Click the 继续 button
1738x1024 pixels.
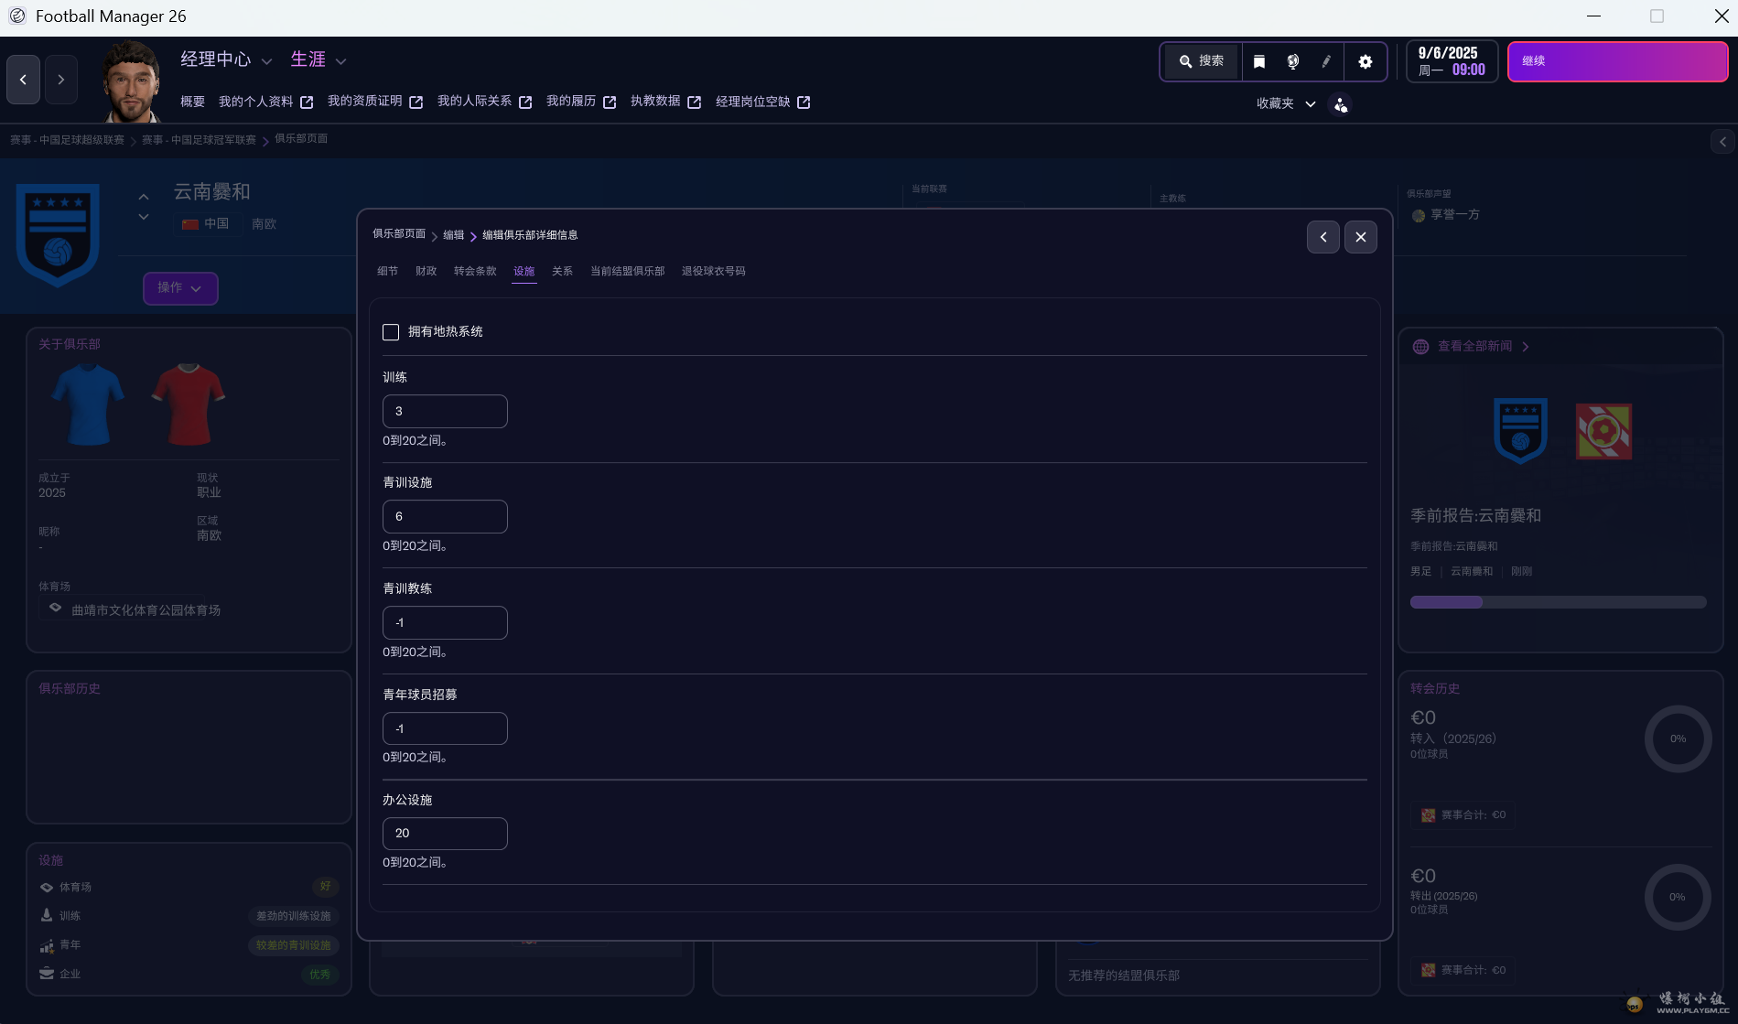point(1617,61)
